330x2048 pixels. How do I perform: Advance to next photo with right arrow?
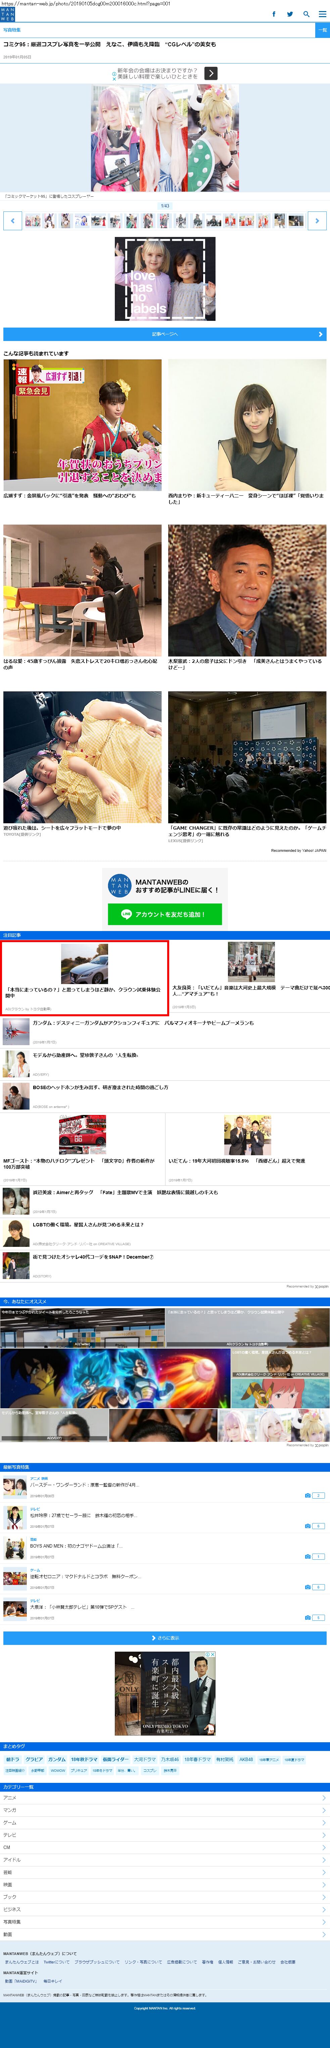click(317, 220)
